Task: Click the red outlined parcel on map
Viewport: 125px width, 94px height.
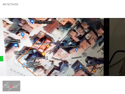Action: tap(45, 44)
